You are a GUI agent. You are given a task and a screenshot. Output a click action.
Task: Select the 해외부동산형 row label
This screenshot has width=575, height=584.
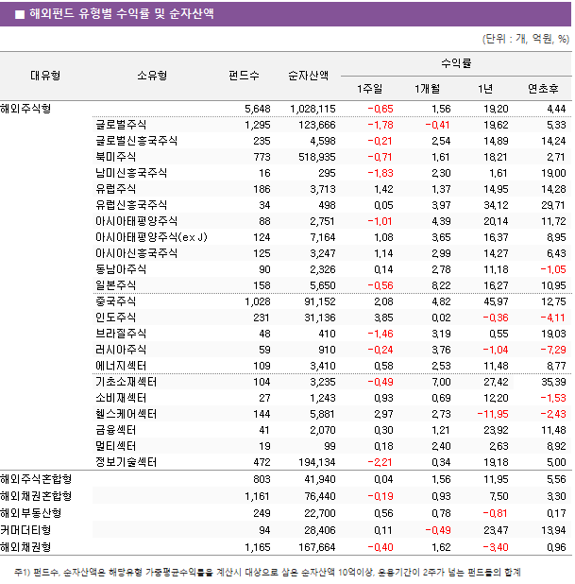pos(30,513)
